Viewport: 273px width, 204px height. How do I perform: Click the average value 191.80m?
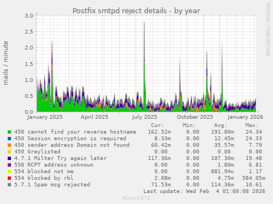[x=222, y=132]
